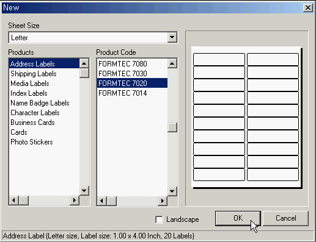Click Products list scroll-left arrow

click(14, 201)
